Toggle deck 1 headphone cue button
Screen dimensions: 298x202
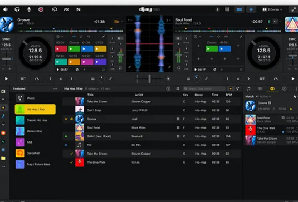coord(120,68)
